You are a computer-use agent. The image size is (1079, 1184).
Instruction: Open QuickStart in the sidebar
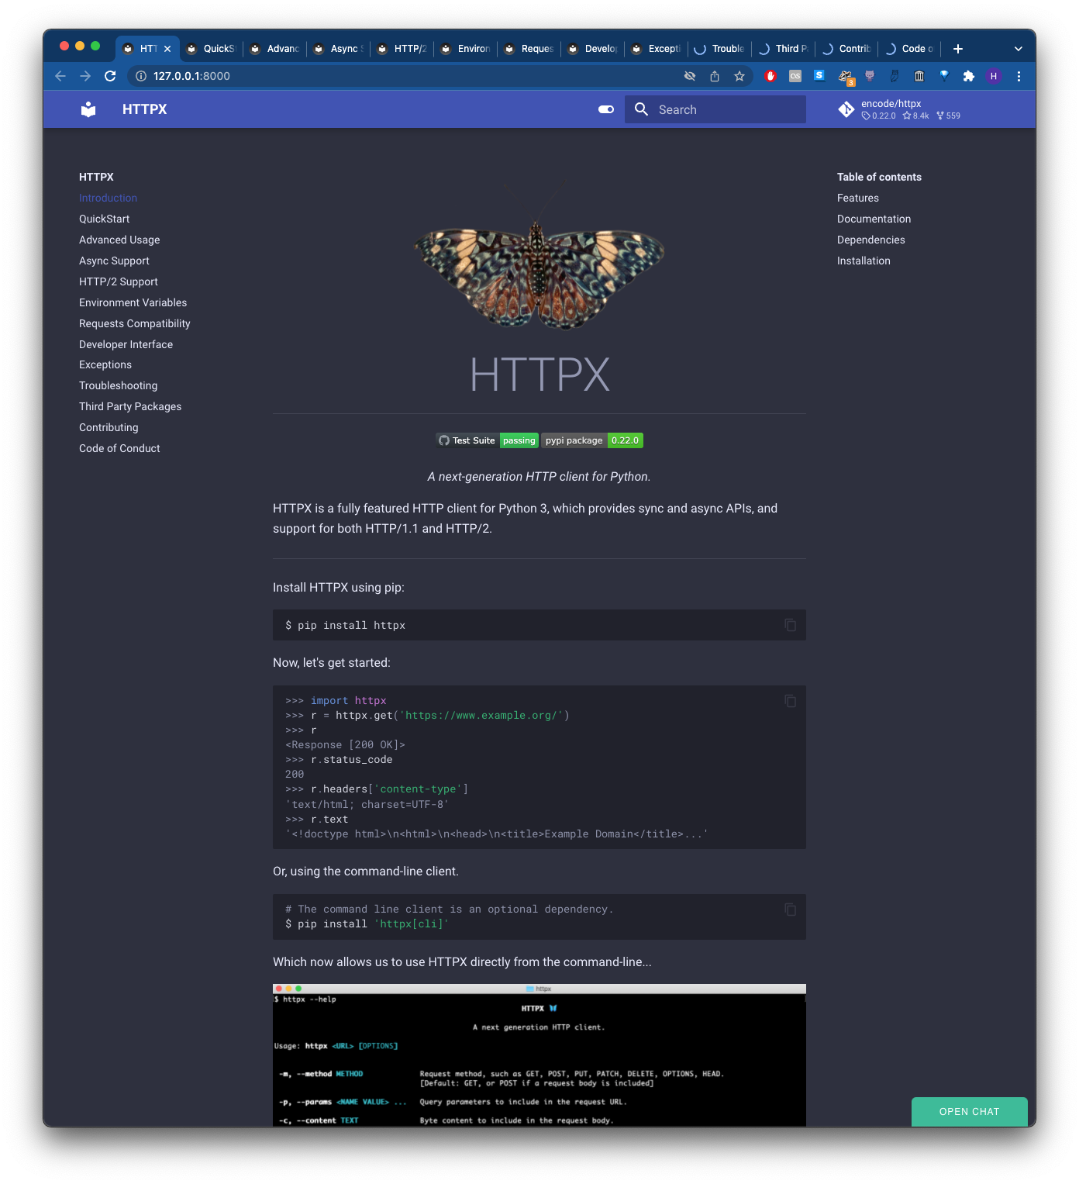pos(104,219)
